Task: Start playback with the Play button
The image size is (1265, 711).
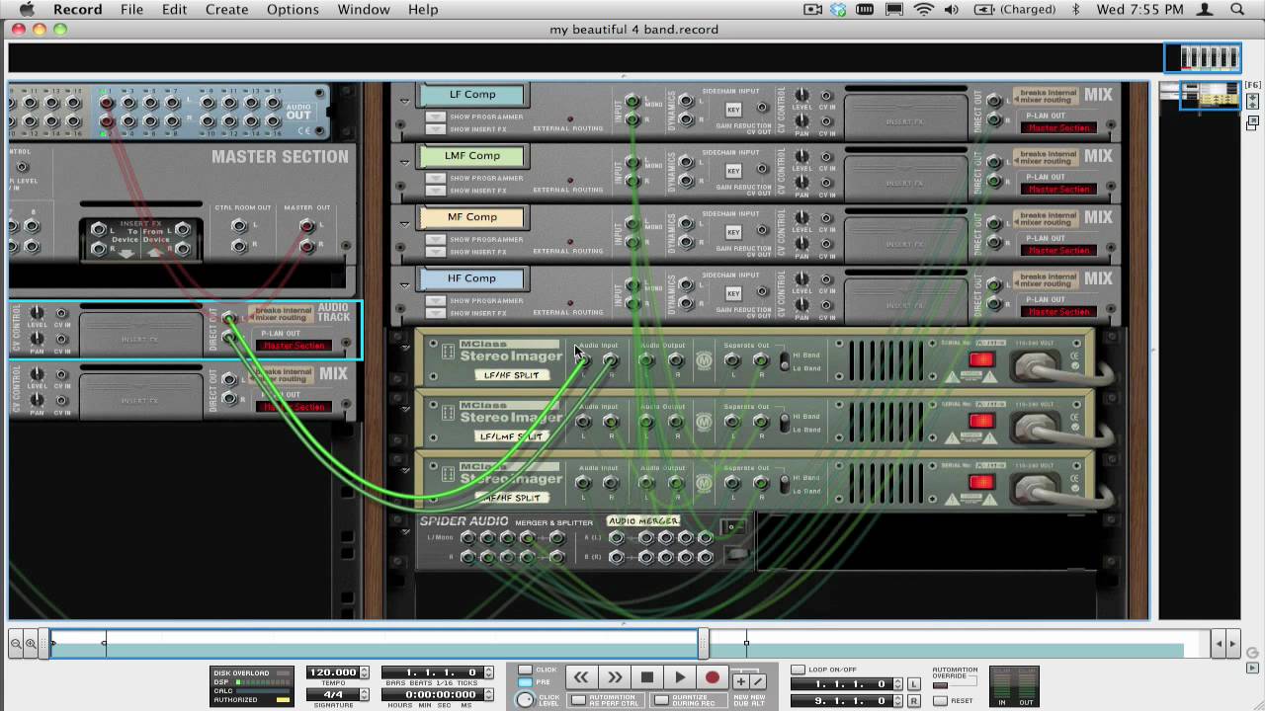Action: tap(679, 677)
